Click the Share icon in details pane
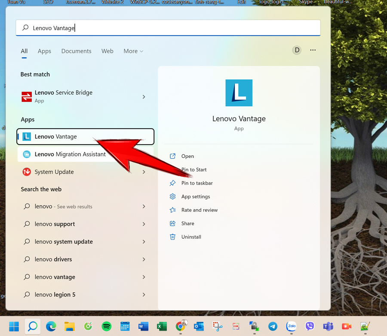Image resolution: width=387 pixels, height=336 pixels. pyautogui.click(x=172, y=223)
